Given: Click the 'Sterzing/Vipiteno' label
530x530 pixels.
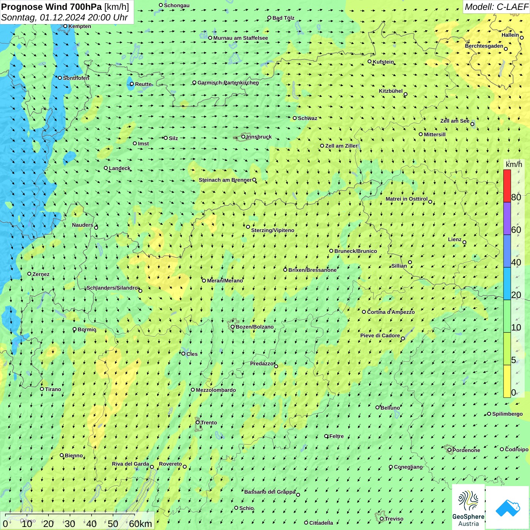Looking at the screenshot, I should pyautogui.click(x=273, y=230).
